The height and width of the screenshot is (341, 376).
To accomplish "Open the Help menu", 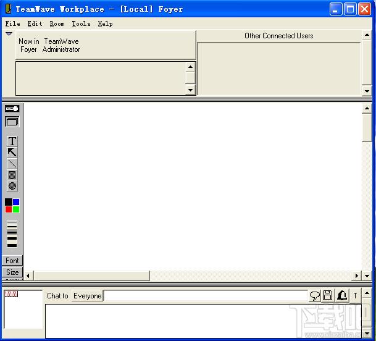I will (x=106, y=23).
